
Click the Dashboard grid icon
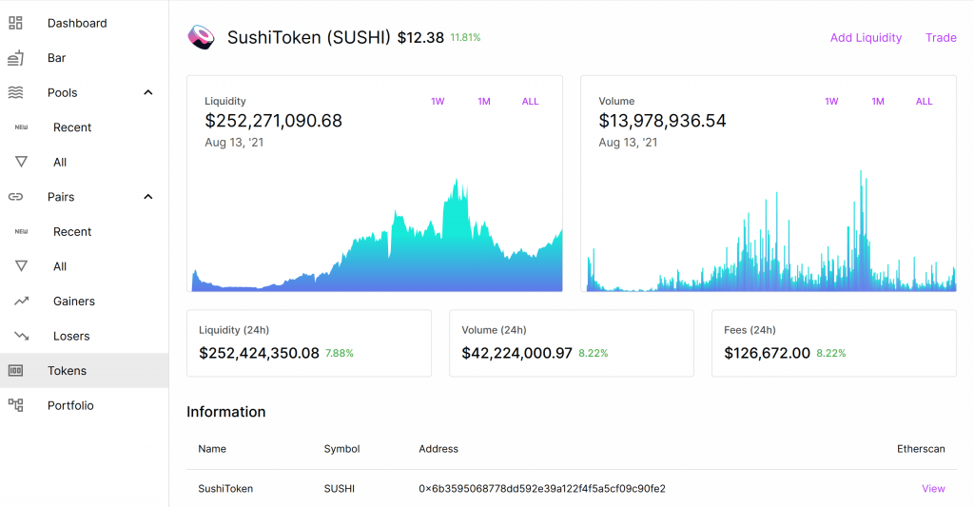[x=15, y=23]
